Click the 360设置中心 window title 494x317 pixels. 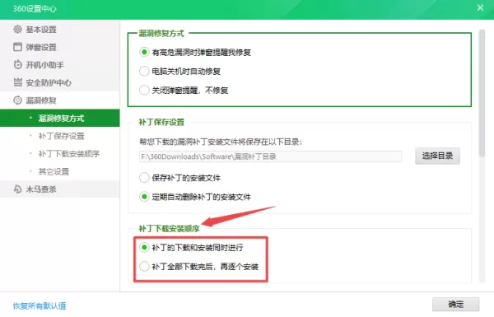tap(35, 8)
